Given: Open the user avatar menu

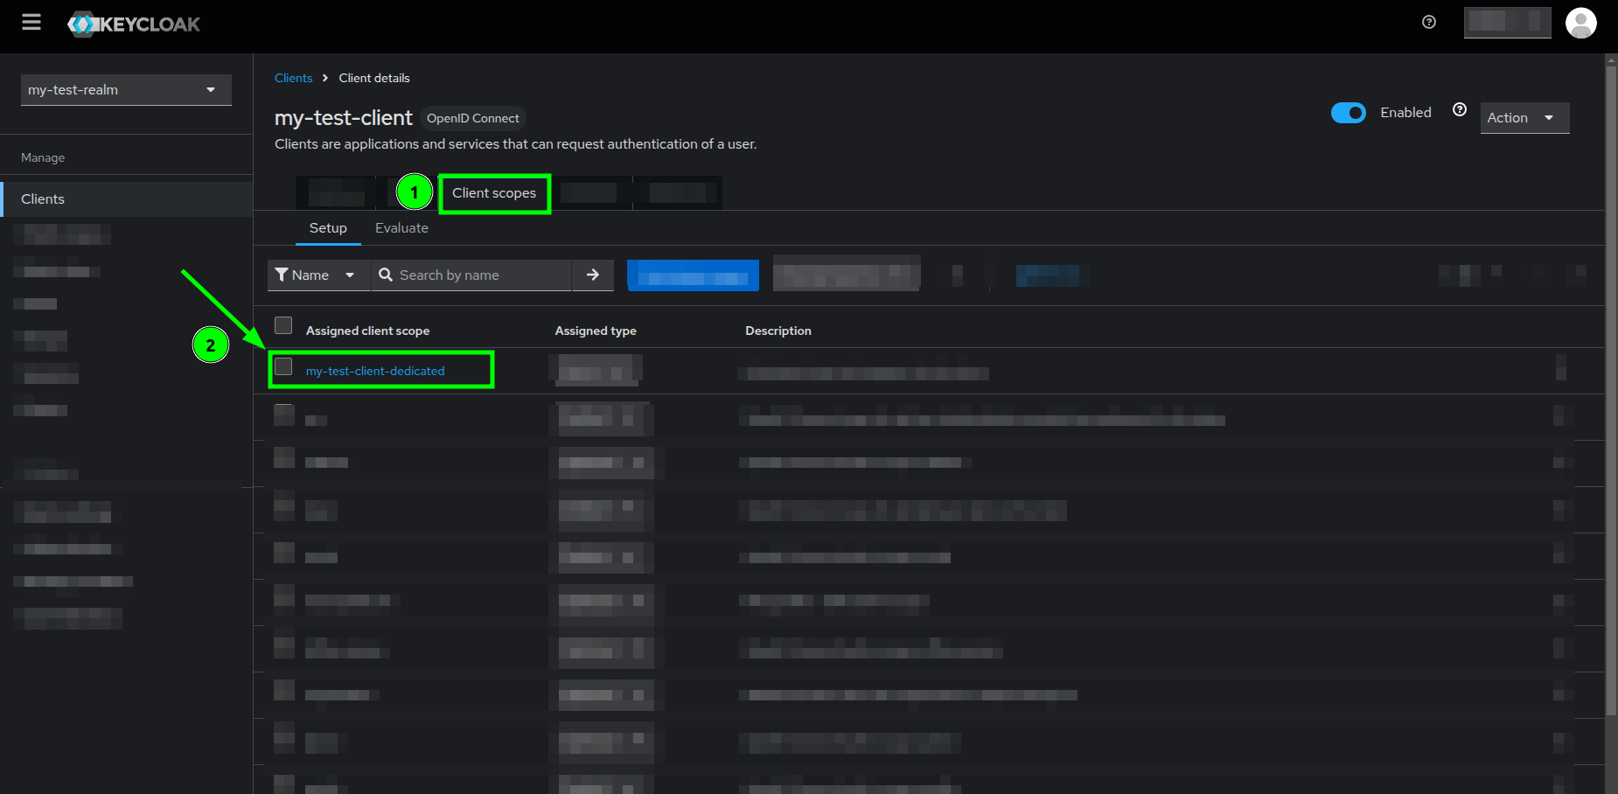Looking at the screenshot, I should [1581, 23].
